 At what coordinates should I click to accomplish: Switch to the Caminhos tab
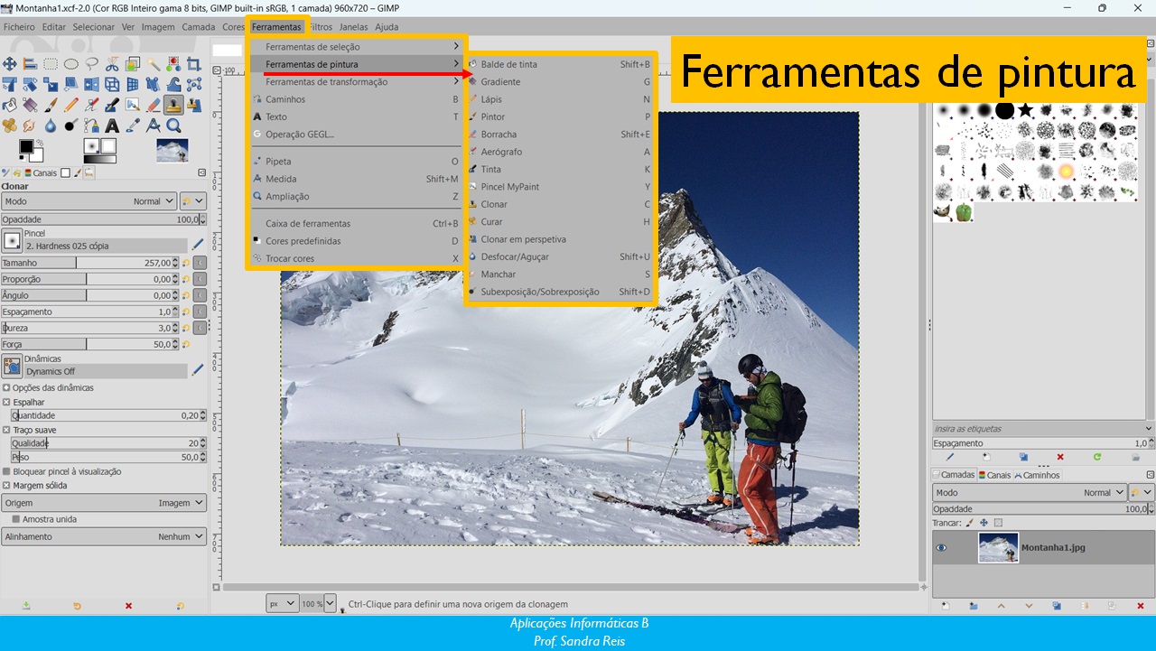1040,475
